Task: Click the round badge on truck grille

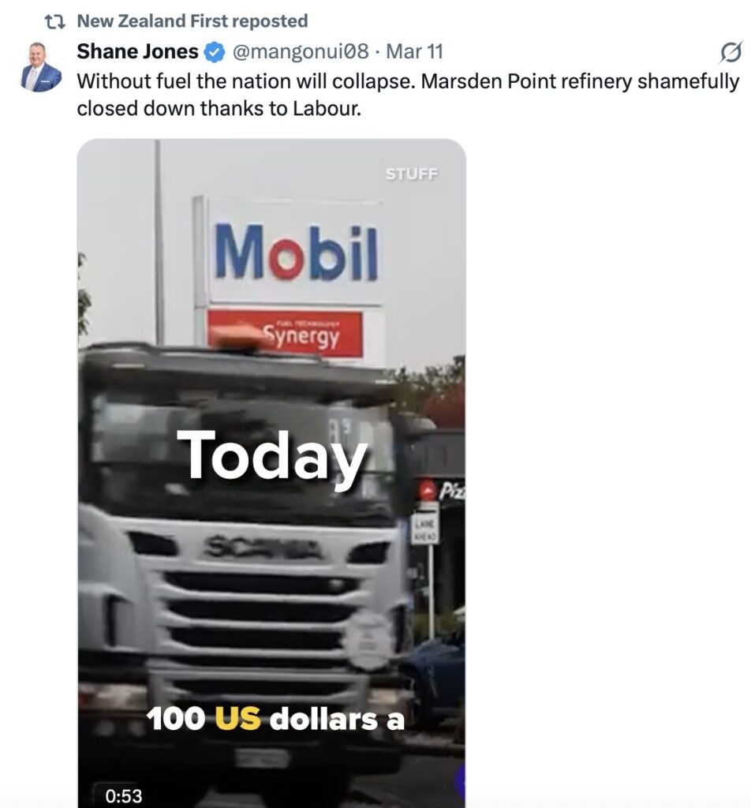Action: [368, 642]
